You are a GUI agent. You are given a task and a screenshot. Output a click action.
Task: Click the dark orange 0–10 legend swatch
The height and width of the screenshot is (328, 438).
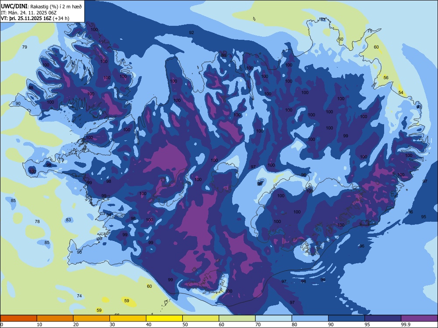tap(18, 318)
